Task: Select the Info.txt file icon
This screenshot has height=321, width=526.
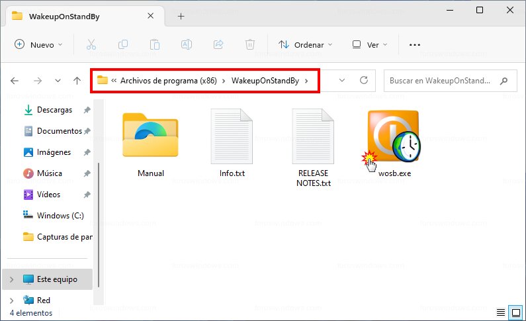Action: (232, 136)
